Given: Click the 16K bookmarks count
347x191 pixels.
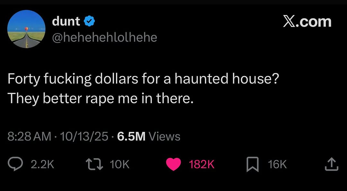Looking at the screenshot, I should (x=277, y=165).
